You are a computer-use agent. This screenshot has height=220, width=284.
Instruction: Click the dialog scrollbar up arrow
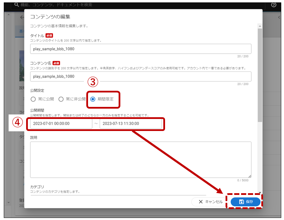coord(260,26)
